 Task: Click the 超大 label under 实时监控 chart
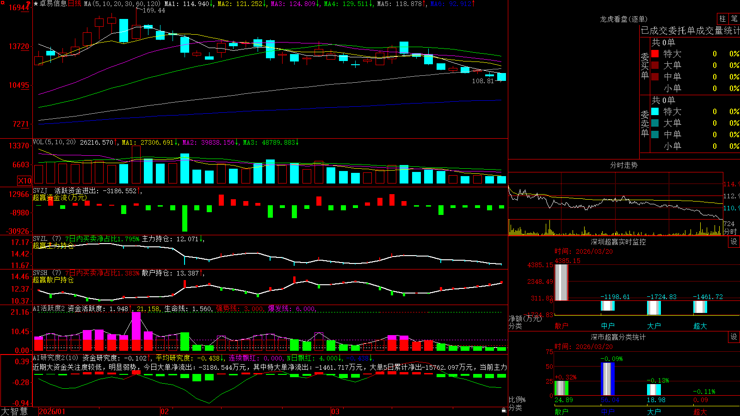click(x=700, y=326)
